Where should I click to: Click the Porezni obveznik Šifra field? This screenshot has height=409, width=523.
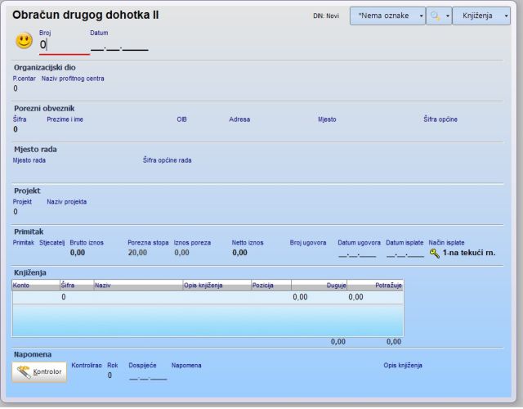[x=16, y=129]
